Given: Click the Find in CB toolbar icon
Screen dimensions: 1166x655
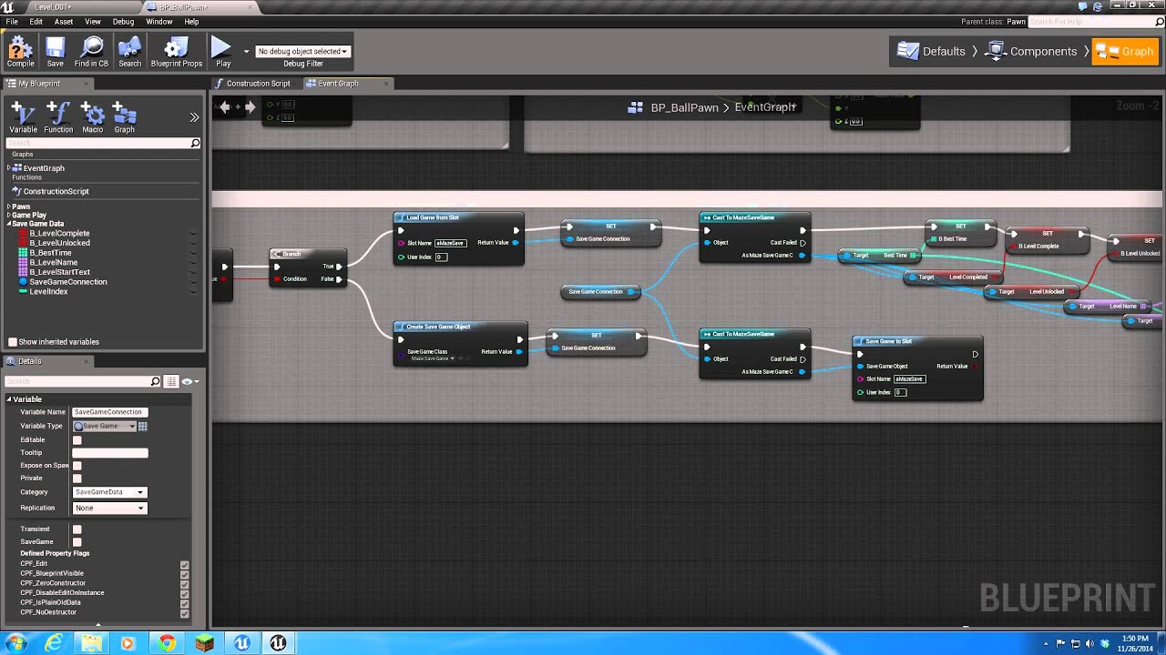Looking at the screenshot, I should [91, 52].
